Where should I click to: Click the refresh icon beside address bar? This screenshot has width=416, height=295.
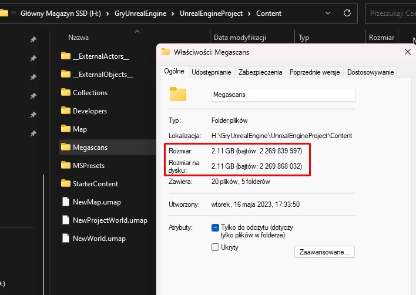(x=347, y=12)
